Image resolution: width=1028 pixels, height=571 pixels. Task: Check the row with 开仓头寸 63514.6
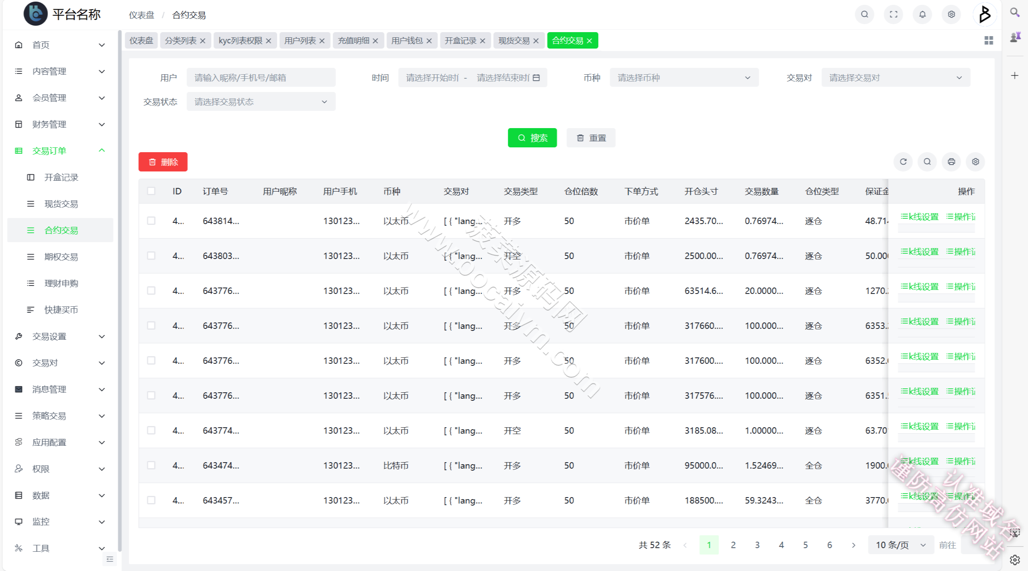tap(151, 291)
